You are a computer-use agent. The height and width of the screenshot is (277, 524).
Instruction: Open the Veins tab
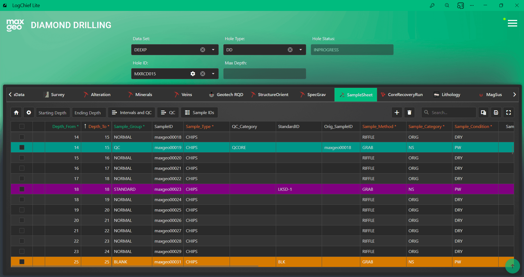pos(183,95)
